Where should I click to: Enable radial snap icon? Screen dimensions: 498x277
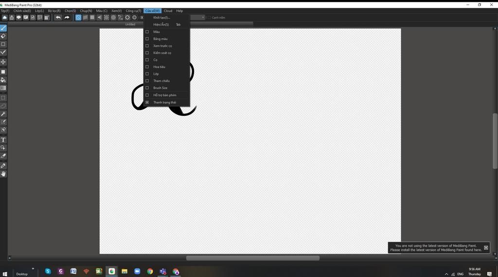[107, 17]
